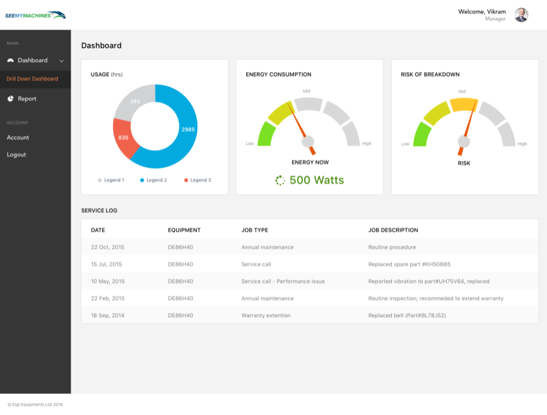
Task: Go to the Account section
Action: [18, 137]
